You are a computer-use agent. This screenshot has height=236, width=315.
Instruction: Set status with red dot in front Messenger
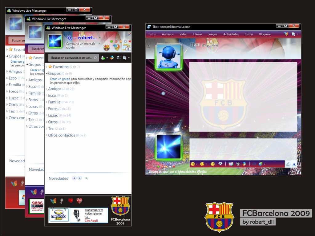tap(116, 41)
